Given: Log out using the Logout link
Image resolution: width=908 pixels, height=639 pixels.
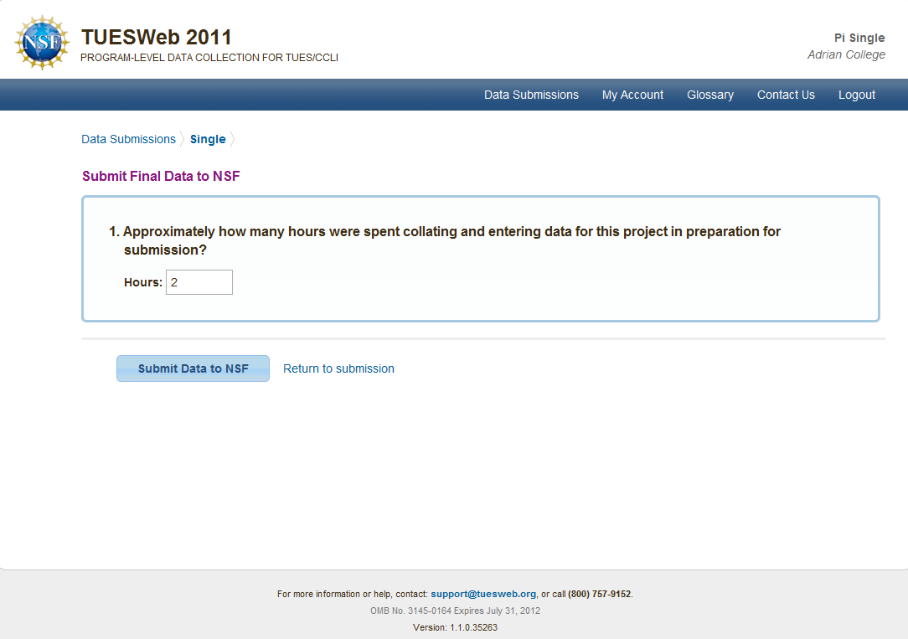Looking at the screenshot, I should [x=856, y=95].
